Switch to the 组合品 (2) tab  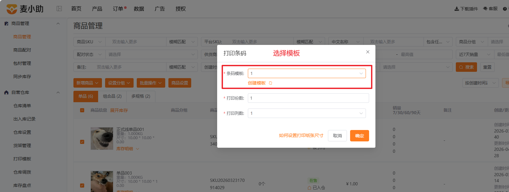click(112, 96)
